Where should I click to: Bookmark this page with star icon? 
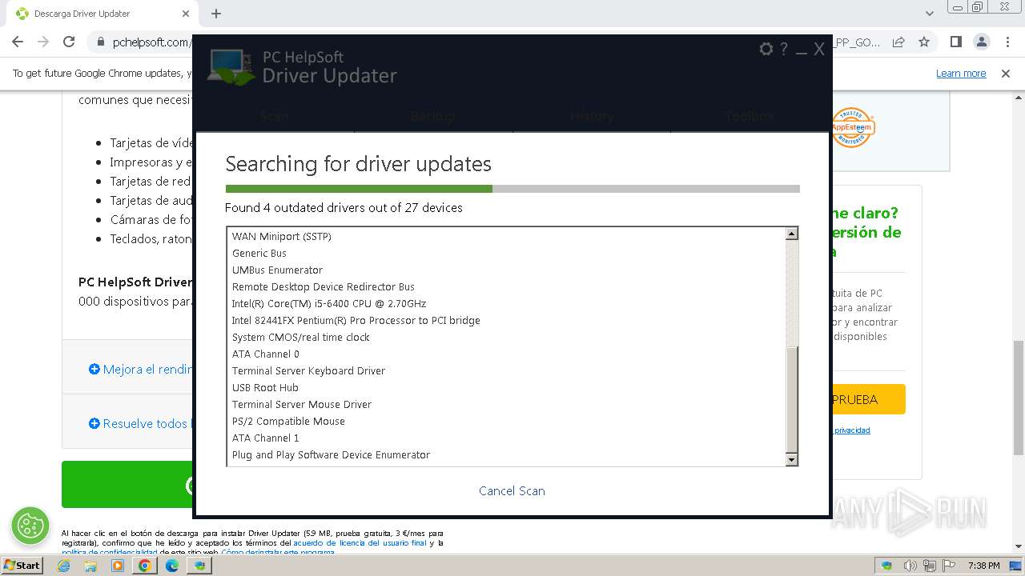pyautogui.click(x=924, y=42)
